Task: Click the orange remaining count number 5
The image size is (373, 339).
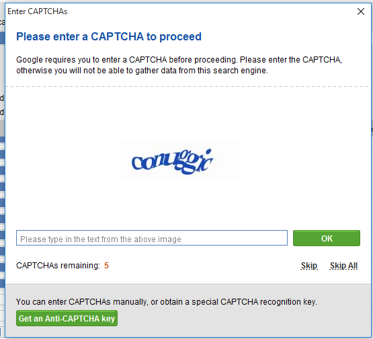Action: (106, 266)
